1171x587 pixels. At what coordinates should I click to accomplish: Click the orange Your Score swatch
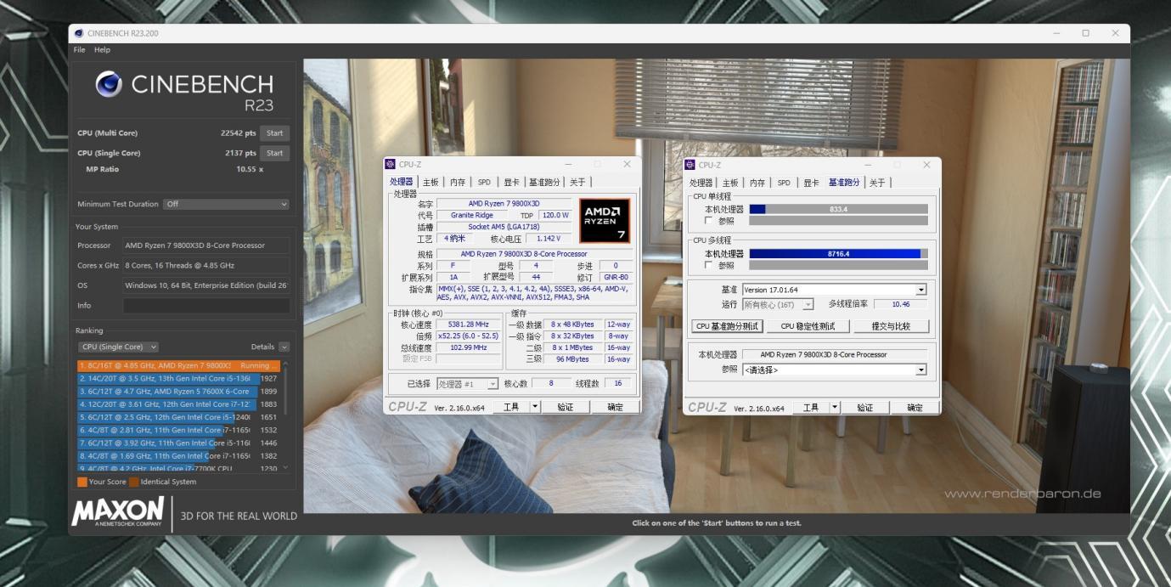(x=82, y=482)
